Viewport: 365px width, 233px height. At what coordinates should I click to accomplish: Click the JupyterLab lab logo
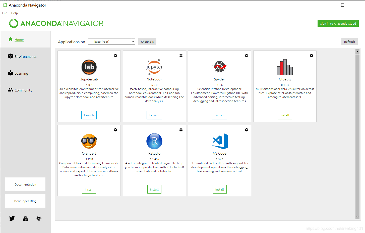point(89,67)
